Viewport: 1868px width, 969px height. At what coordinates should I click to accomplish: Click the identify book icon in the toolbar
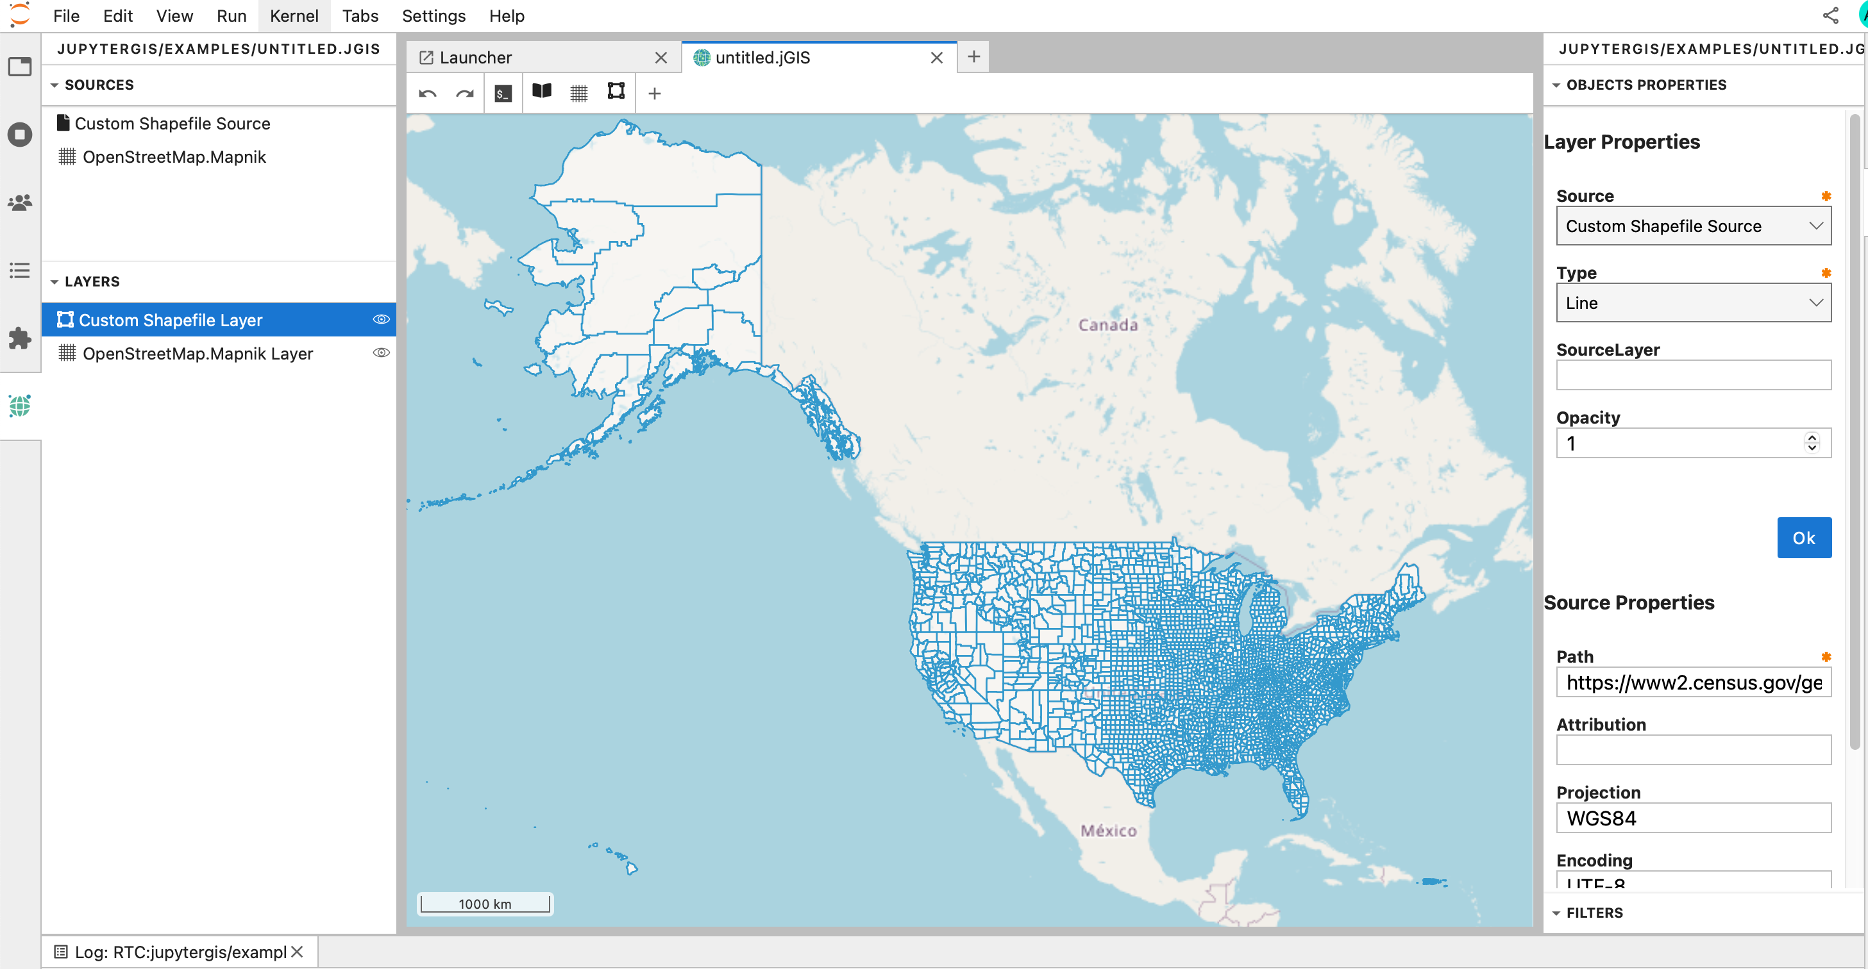542,93
